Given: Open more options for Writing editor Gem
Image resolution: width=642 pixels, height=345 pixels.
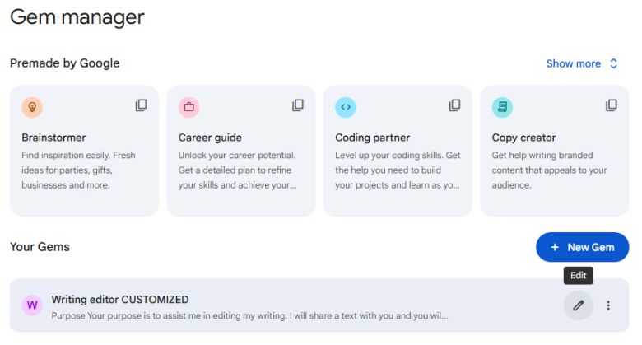Looking at the screenshot, I should point(609,305).
